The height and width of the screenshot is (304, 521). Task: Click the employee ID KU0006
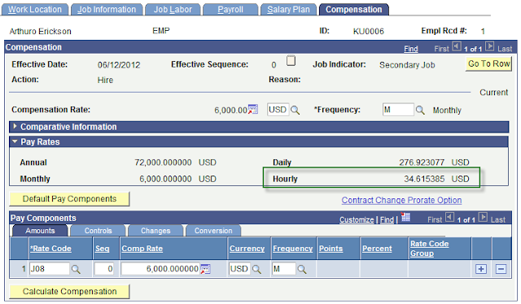(368, 32)
